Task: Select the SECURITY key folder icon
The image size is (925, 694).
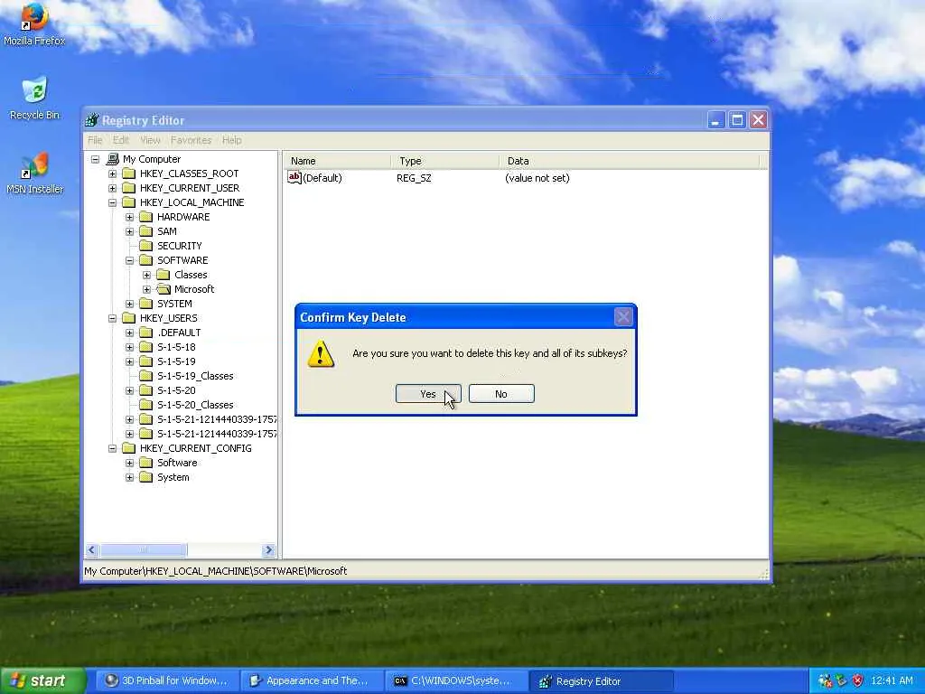Action: 145,246
